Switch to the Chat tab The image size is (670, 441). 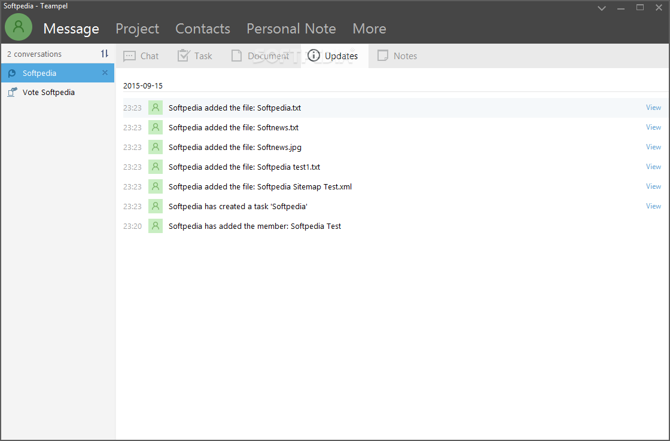(x=141, y=56)
